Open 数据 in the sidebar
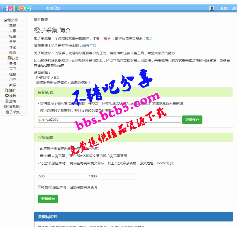The width and height of the screenshot is (237, 227). point(13,85)
